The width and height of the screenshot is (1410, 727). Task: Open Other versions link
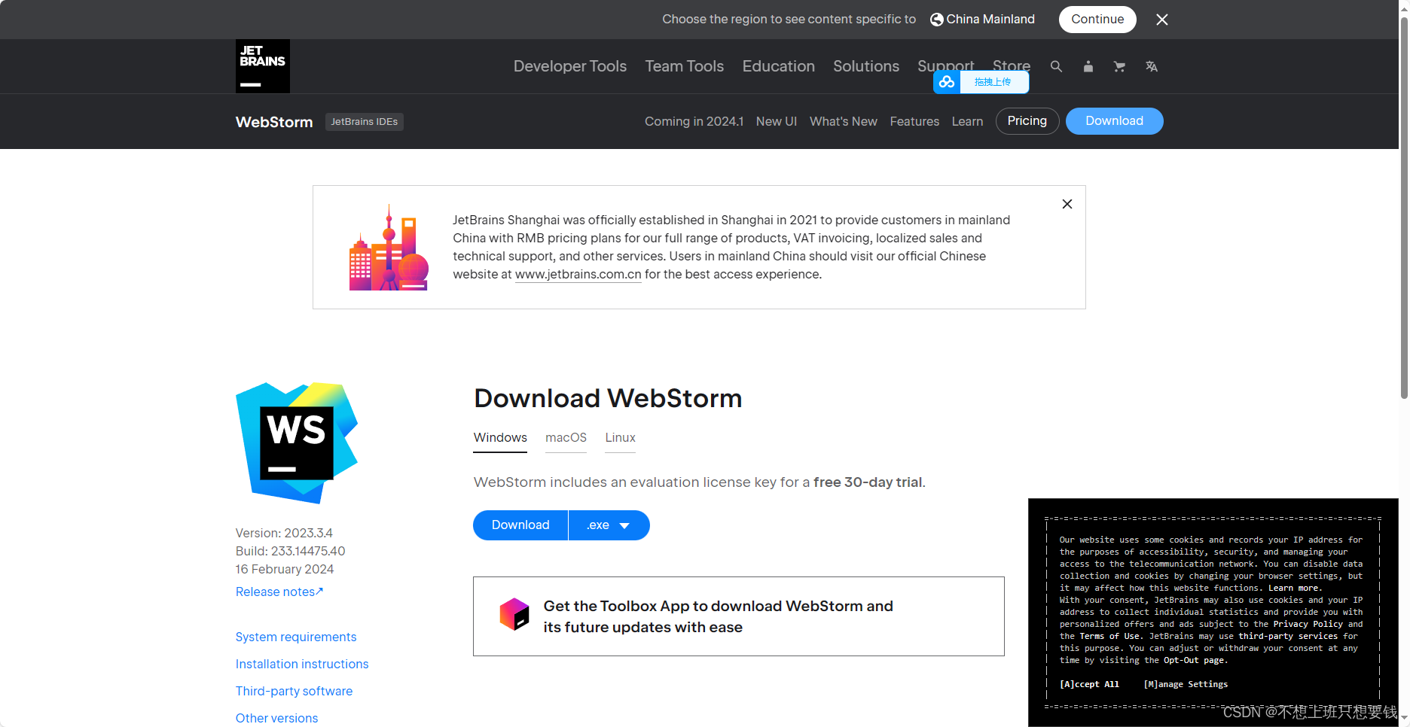[276, 718]
